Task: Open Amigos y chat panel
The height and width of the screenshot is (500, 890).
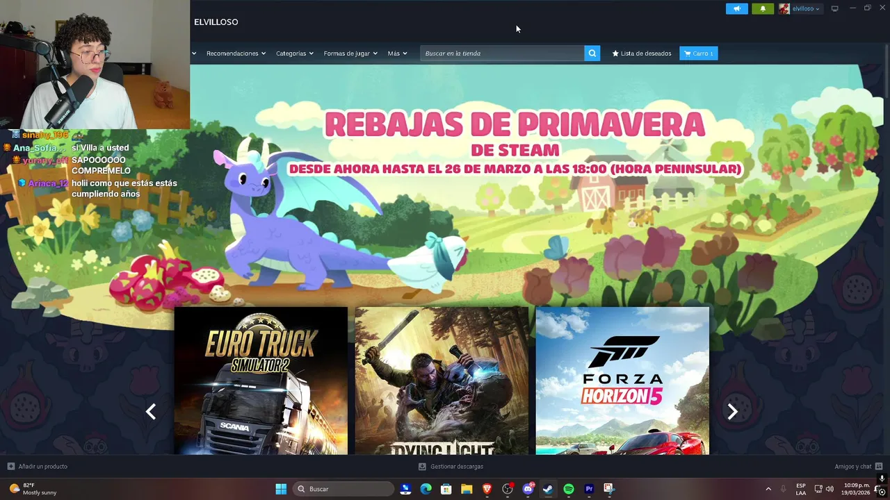Action: pos(859,467)
